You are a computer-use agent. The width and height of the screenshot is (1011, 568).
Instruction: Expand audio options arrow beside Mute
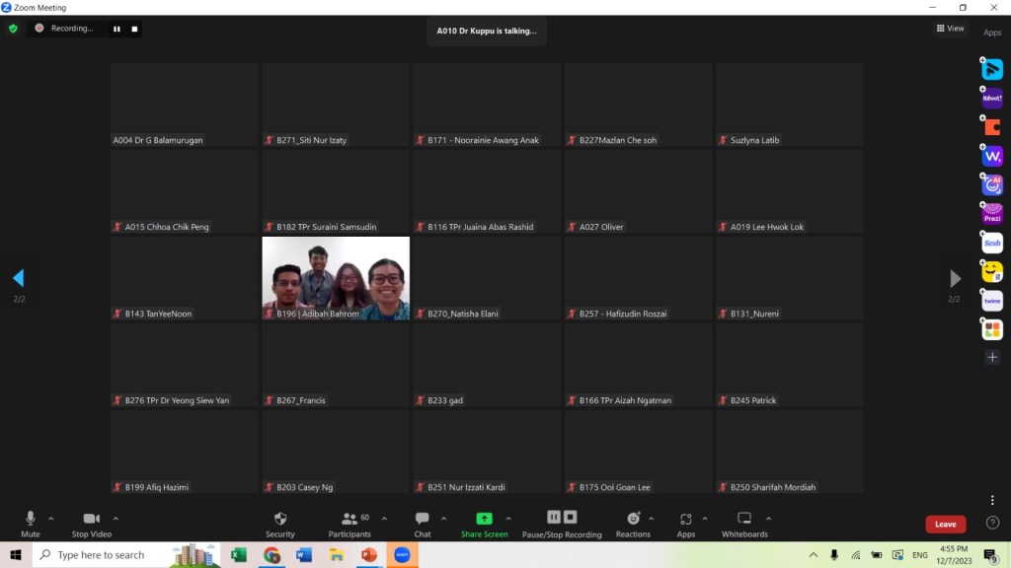[x=51, y=518]
